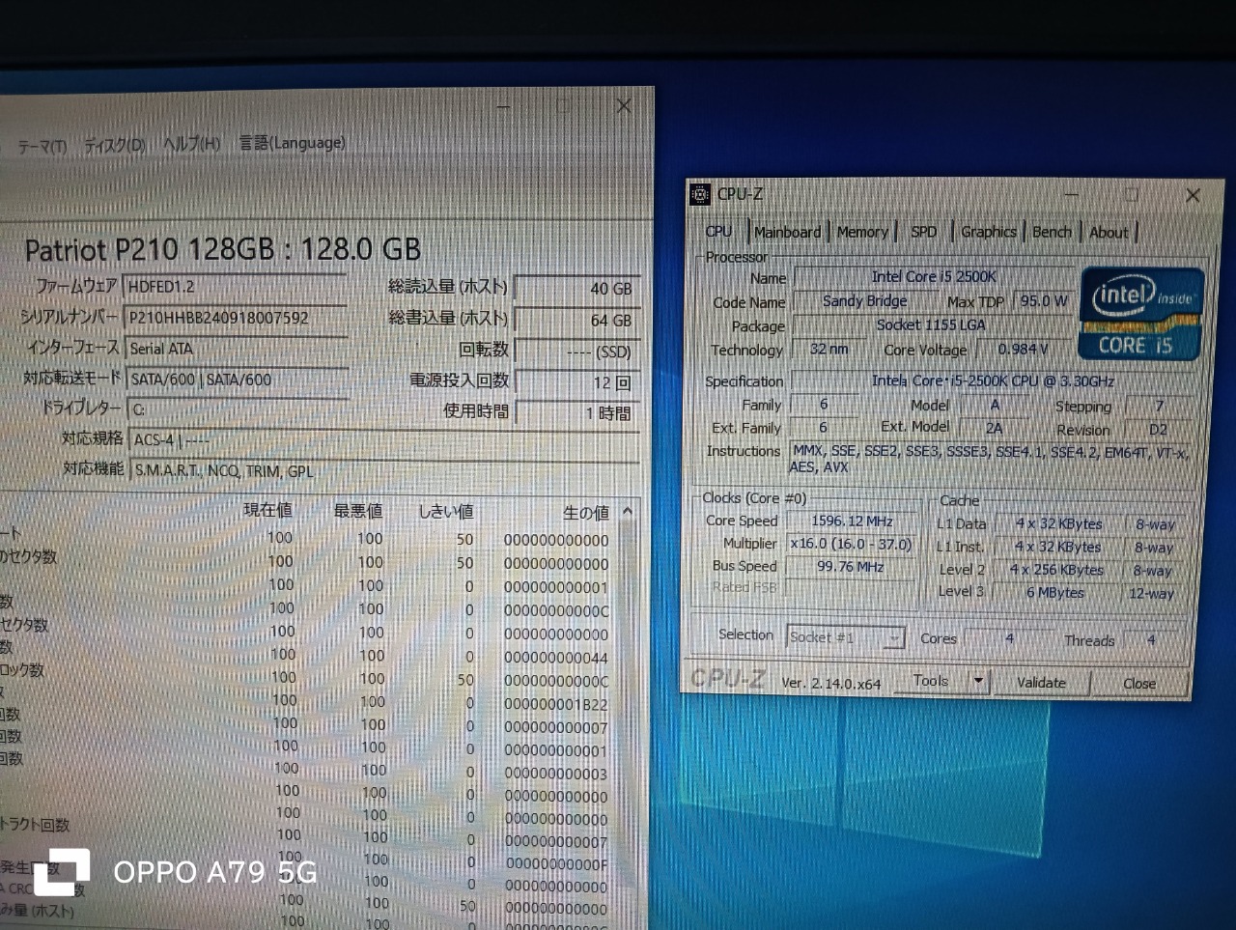Click the core voltage value 0.984 V
This screenshot has height=930, width=1236.
1022,350
